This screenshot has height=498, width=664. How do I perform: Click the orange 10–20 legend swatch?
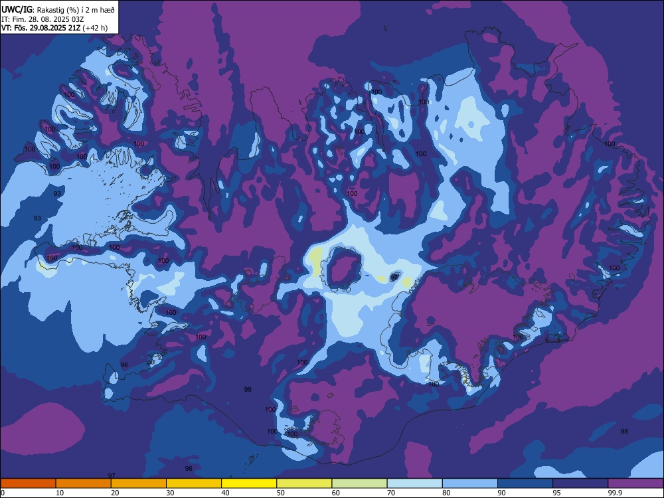(84, 483)
